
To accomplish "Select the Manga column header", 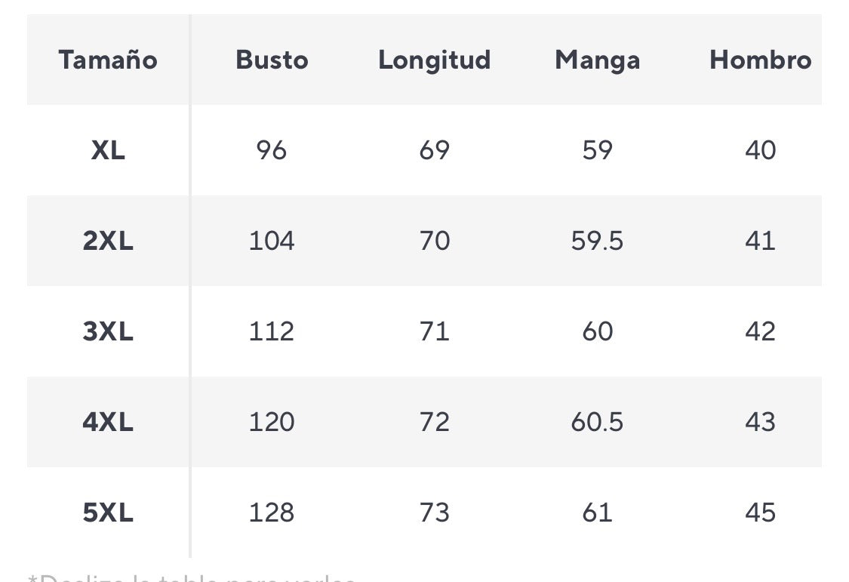I will [597, 60].
